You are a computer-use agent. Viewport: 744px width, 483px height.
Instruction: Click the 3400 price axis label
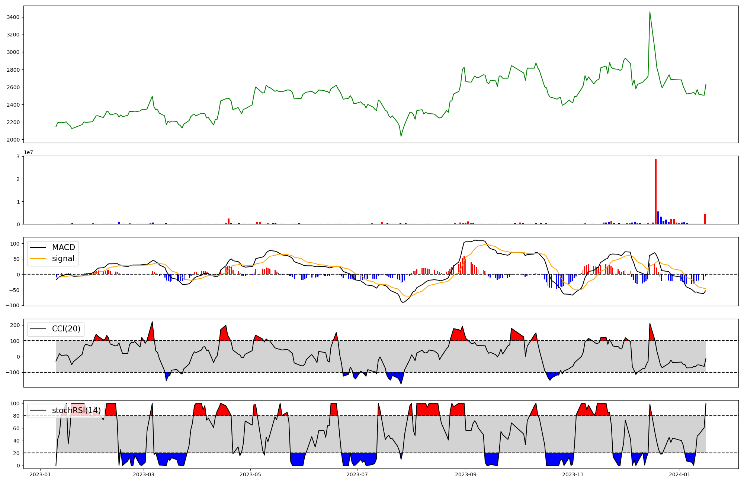(13, 17)
